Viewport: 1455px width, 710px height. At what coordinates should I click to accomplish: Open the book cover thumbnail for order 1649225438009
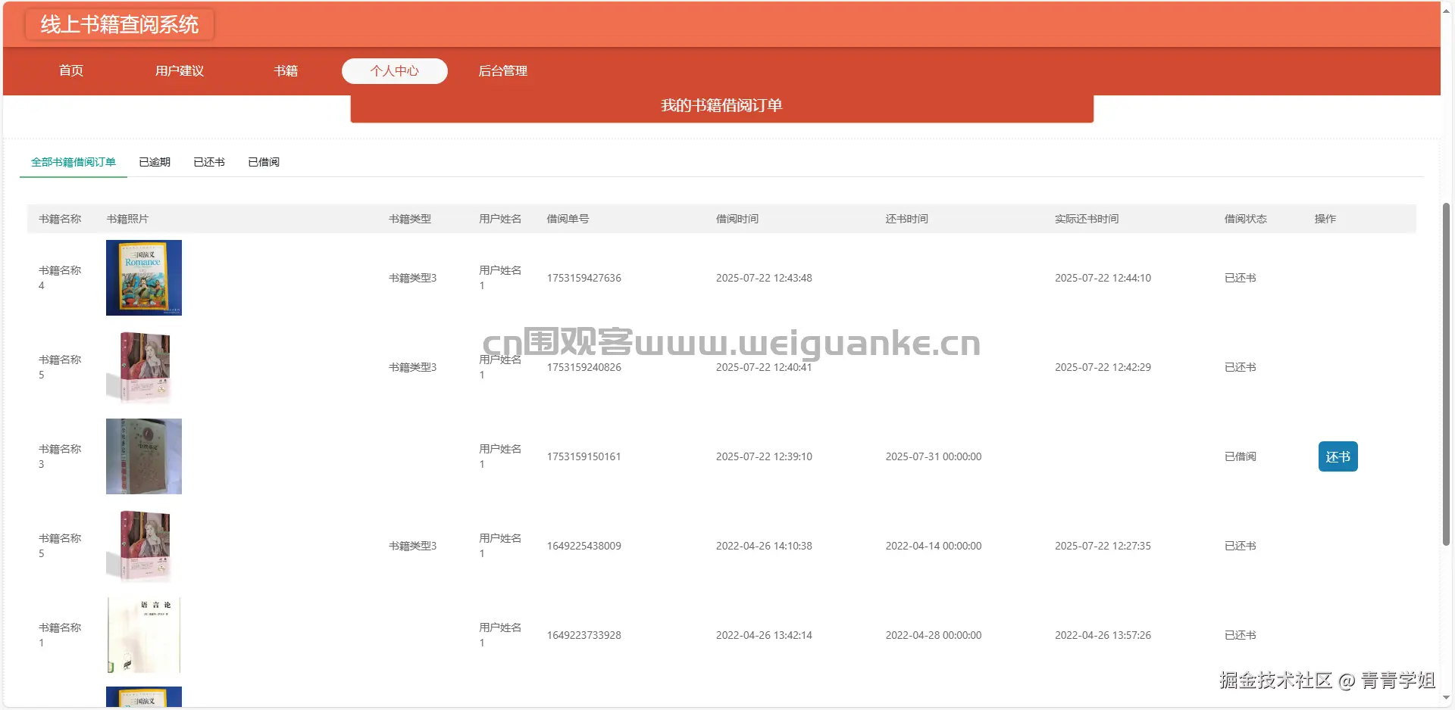(x=144, y=546)
